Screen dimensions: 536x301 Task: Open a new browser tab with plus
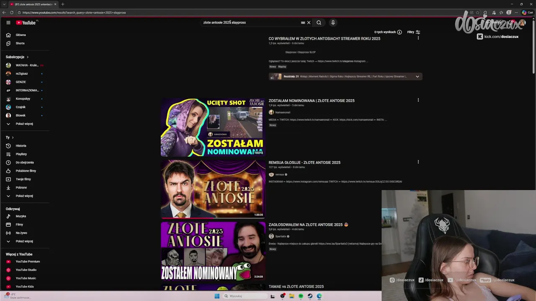coord(62,4)
